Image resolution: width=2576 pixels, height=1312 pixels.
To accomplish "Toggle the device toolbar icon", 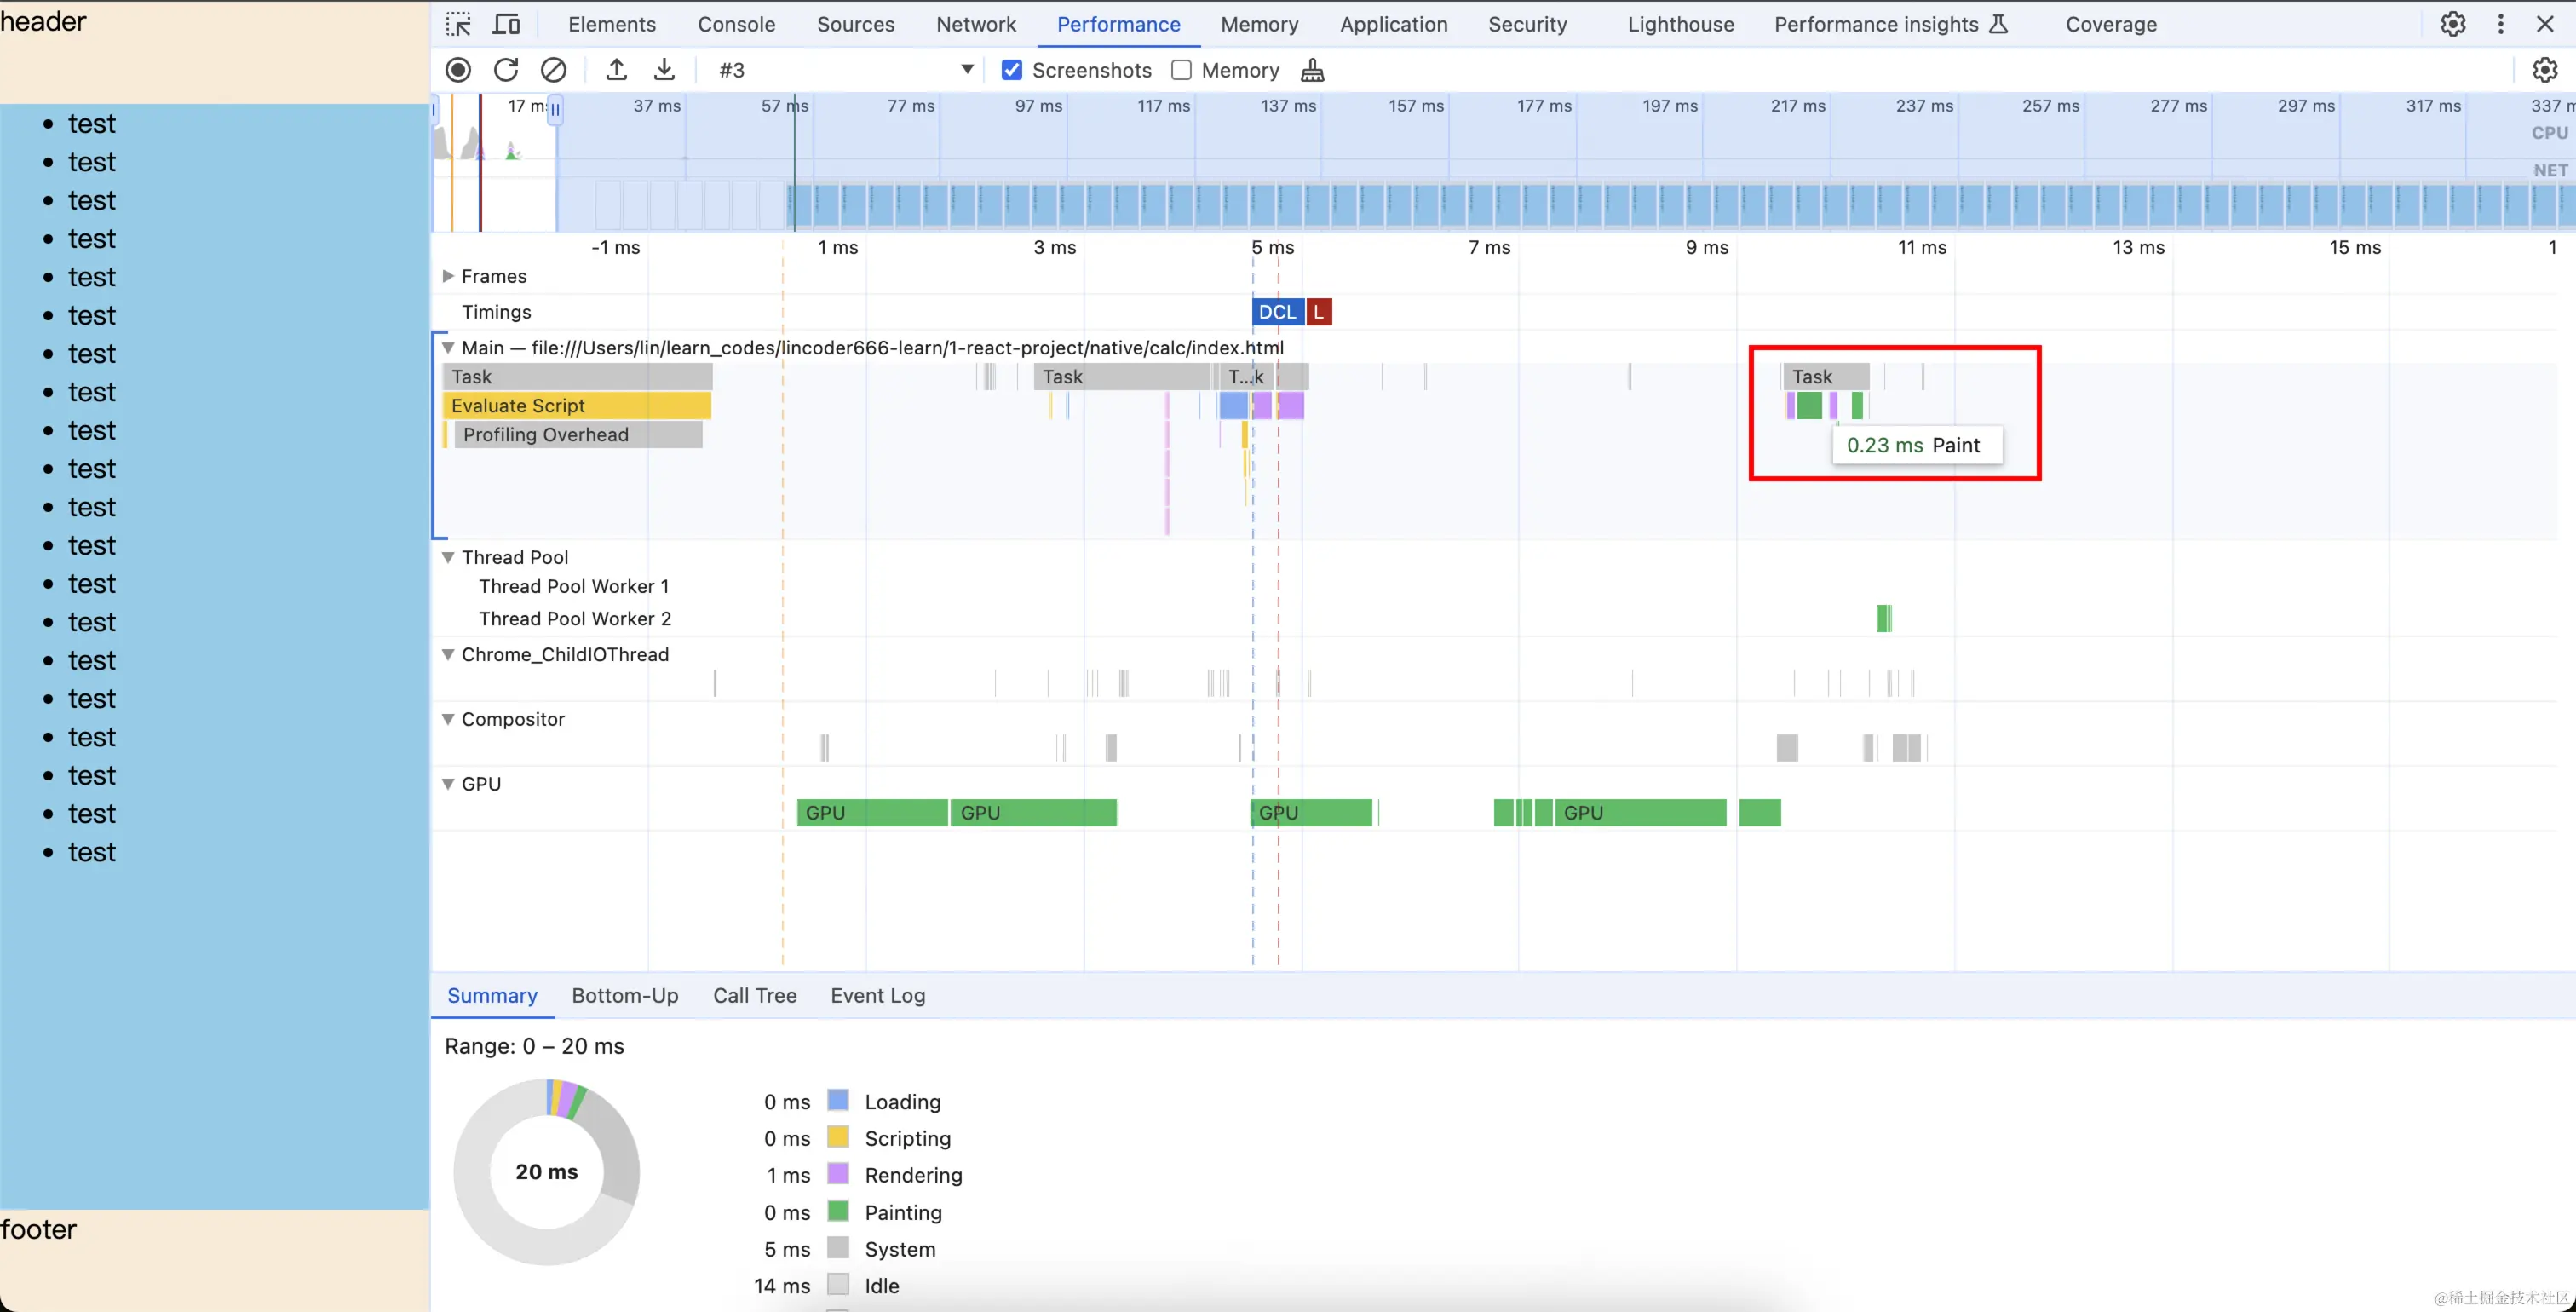I will [507, 24].
